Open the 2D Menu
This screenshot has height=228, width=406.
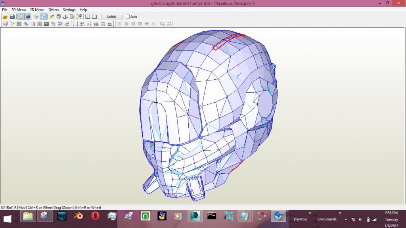coord(37,10)
